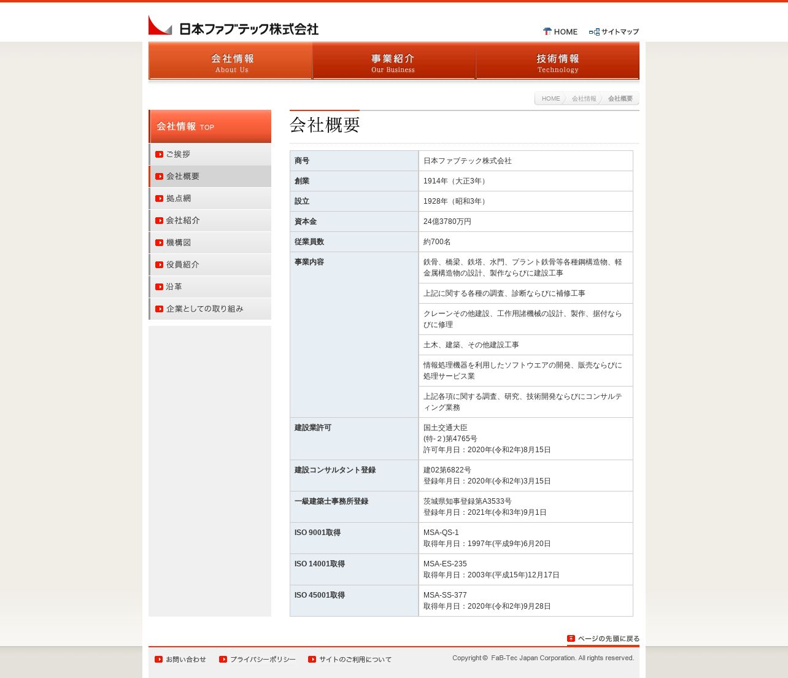Open 会社情報 TOP sidebar header
The width and height of the screenshot is (788, 678).
[x=210, y=126]
